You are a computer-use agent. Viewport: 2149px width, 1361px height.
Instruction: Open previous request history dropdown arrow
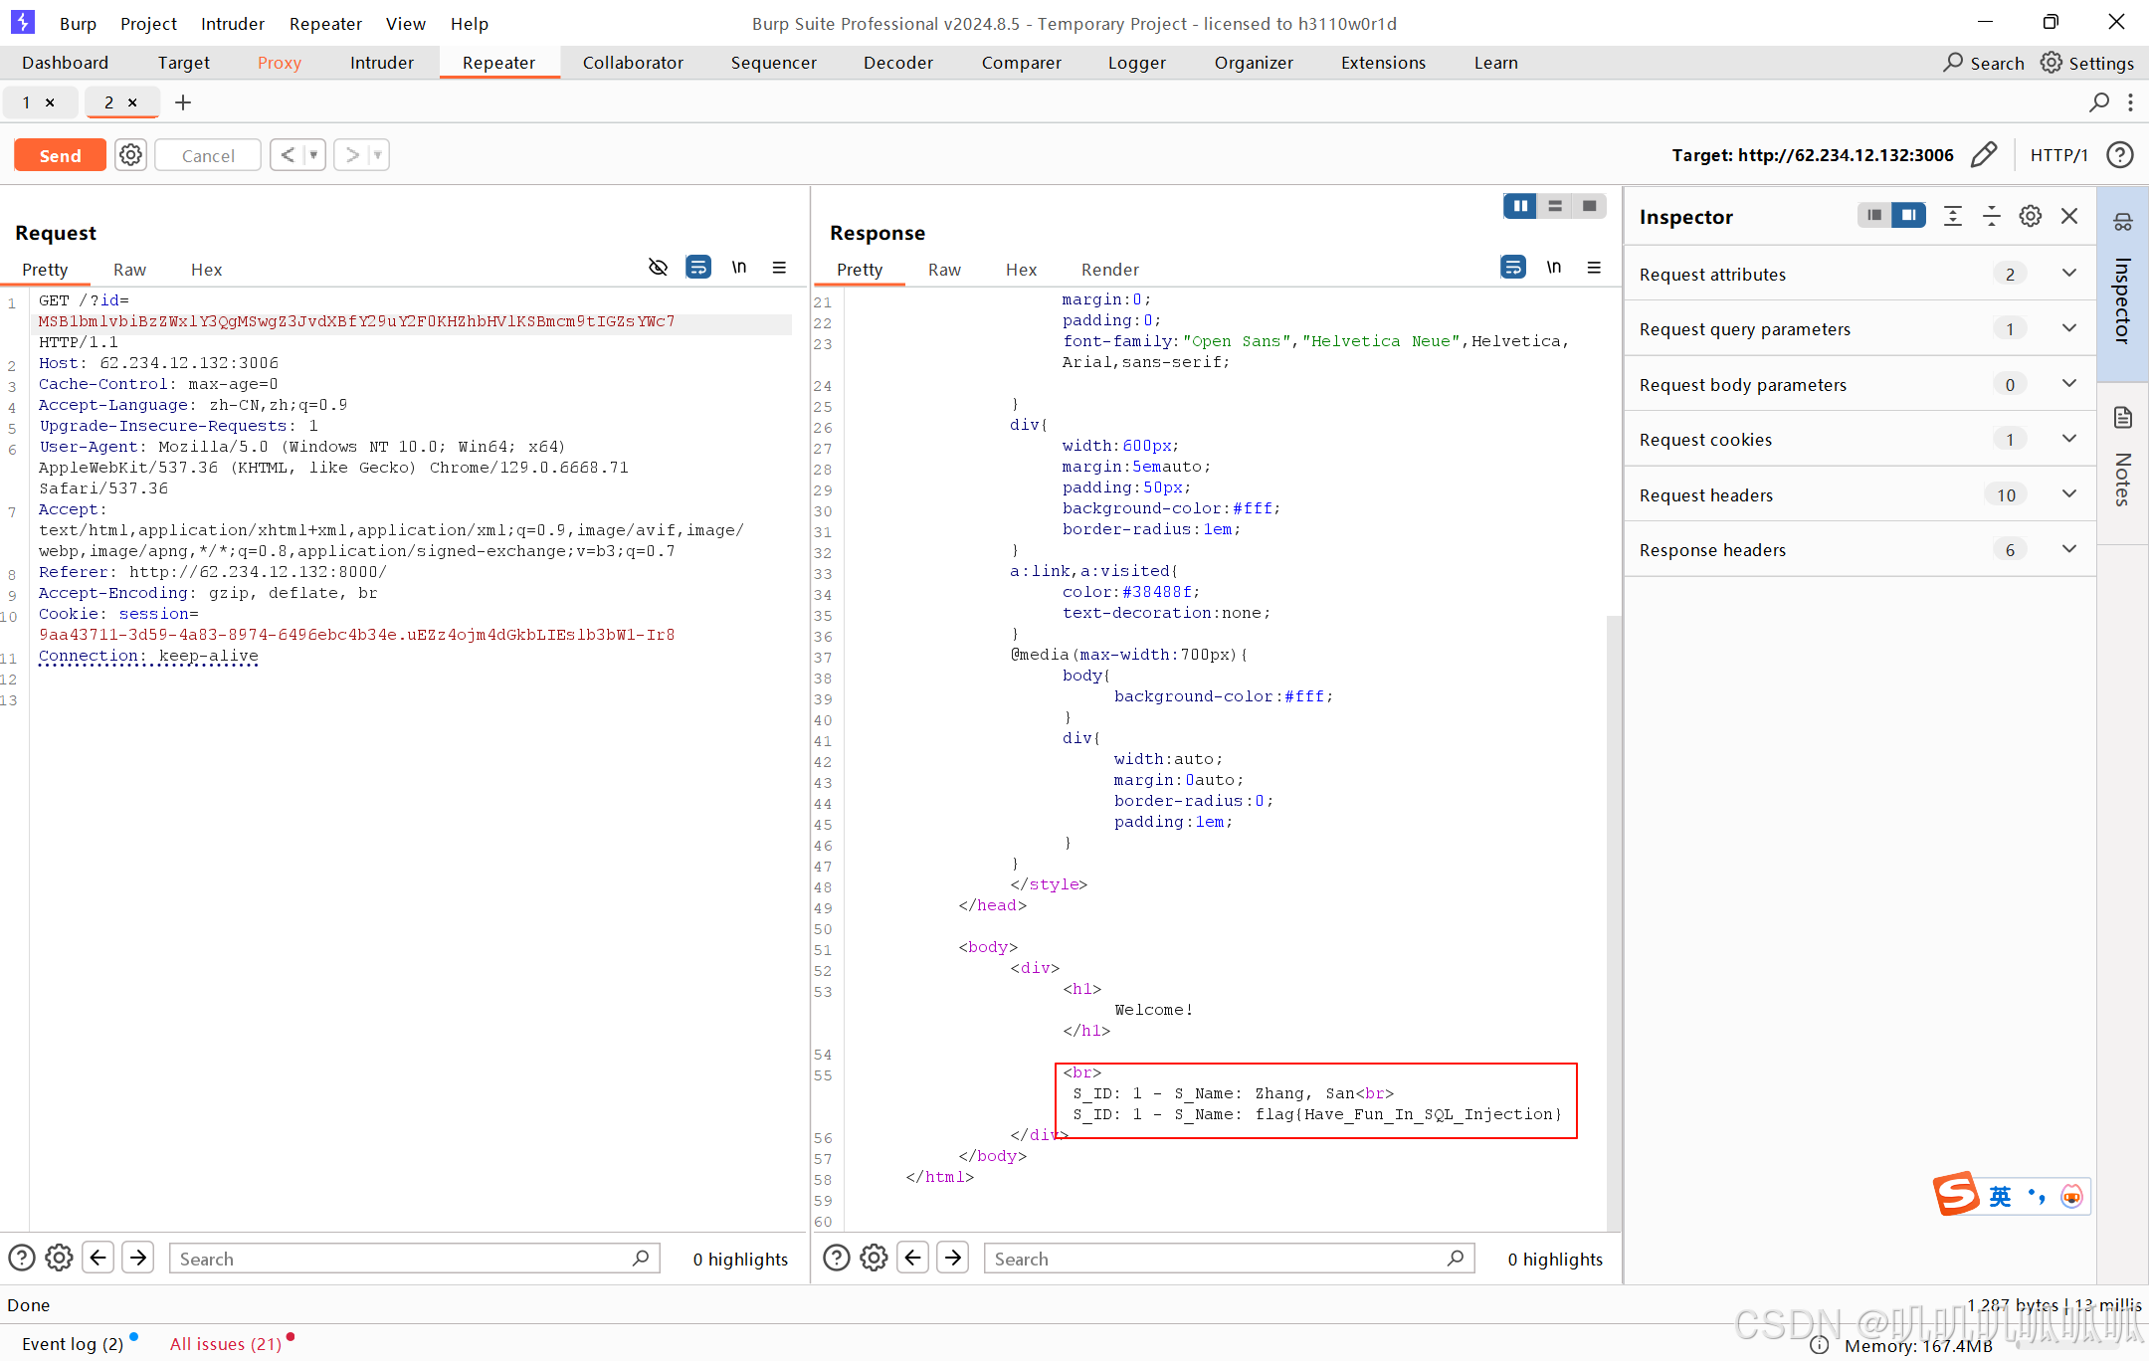313,155
